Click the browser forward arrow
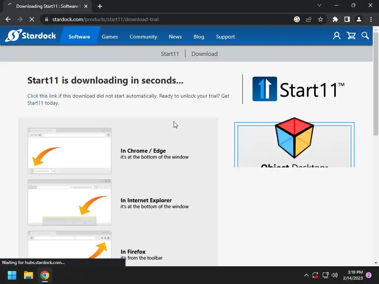This screenshot has height=284, width=379. click(20, 19)
